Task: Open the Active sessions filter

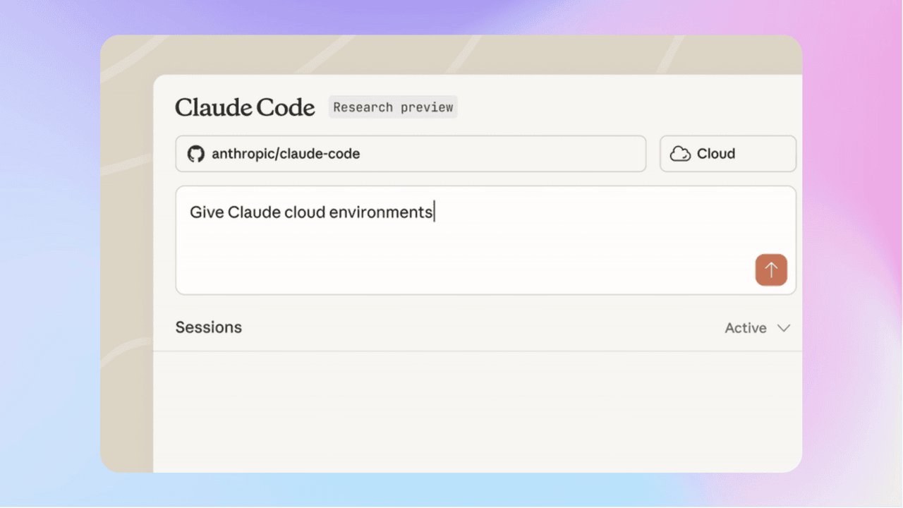Action: tap(746, 328)
